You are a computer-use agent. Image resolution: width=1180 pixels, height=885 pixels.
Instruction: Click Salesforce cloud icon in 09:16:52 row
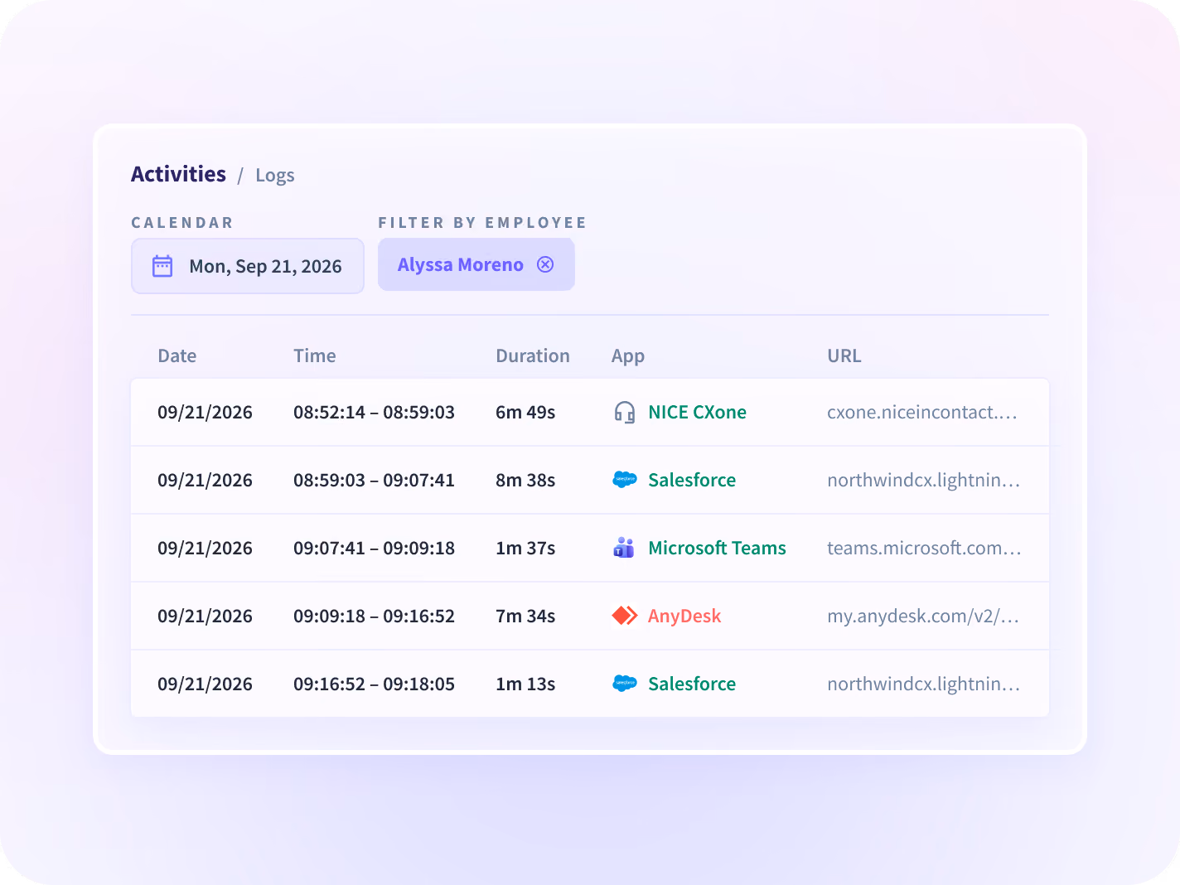[x=625, y=684]
